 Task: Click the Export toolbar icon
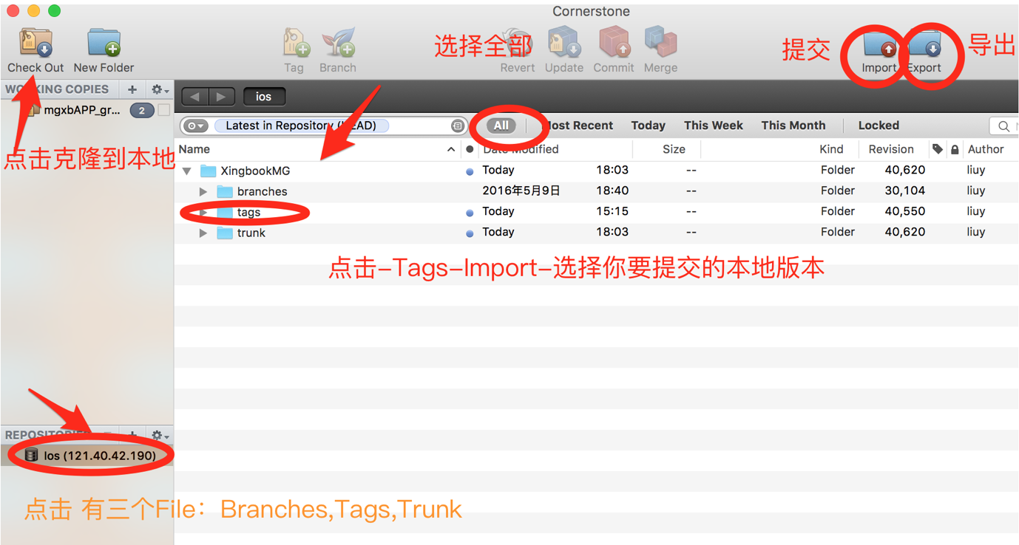pyautogui.click(x=924, y=44)
